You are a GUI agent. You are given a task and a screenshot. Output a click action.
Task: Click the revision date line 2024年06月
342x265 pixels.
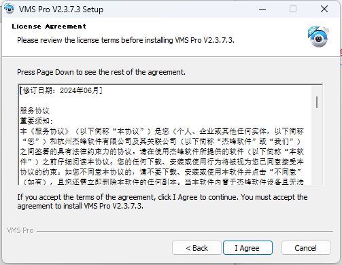coord(61,90)
